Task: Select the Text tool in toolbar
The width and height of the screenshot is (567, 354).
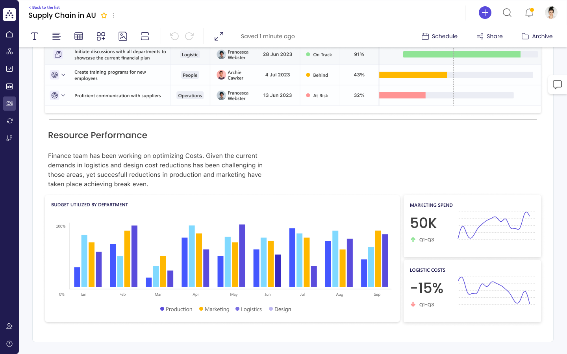Action: pos(35,36)
